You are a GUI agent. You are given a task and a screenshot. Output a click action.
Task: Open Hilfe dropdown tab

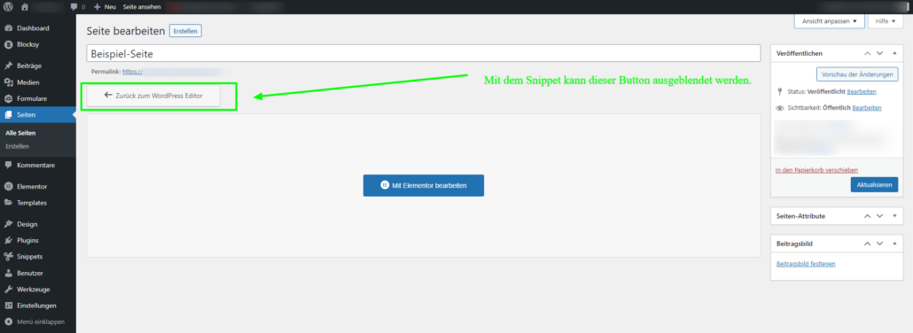coord(885,21)
